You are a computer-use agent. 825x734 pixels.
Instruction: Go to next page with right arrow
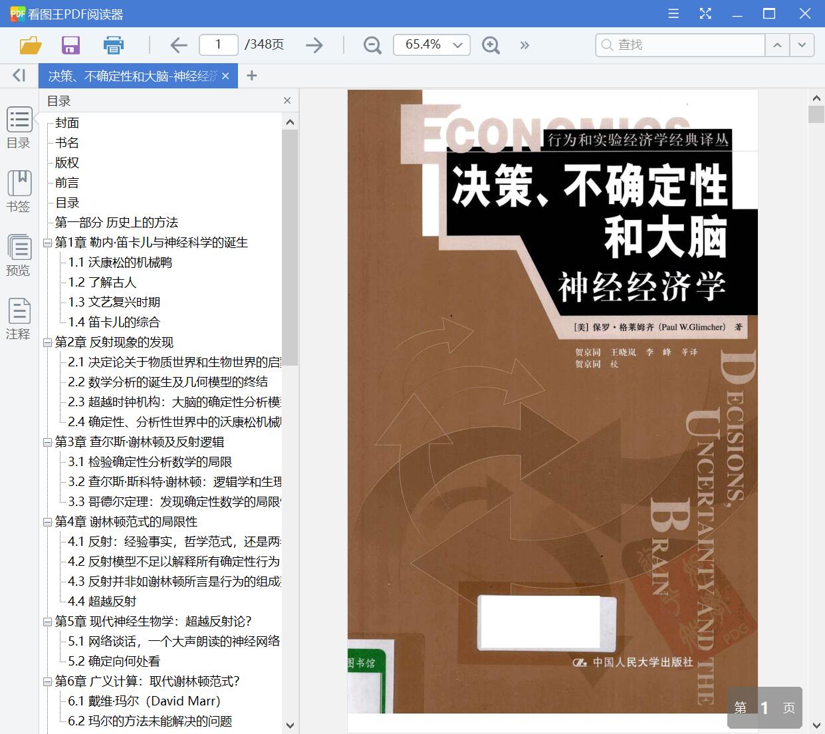[x=314, y=45]
